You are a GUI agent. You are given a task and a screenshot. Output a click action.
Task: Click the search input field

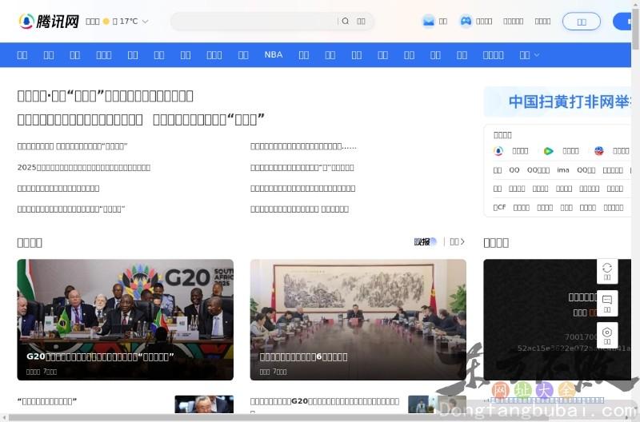click(254, 22)
